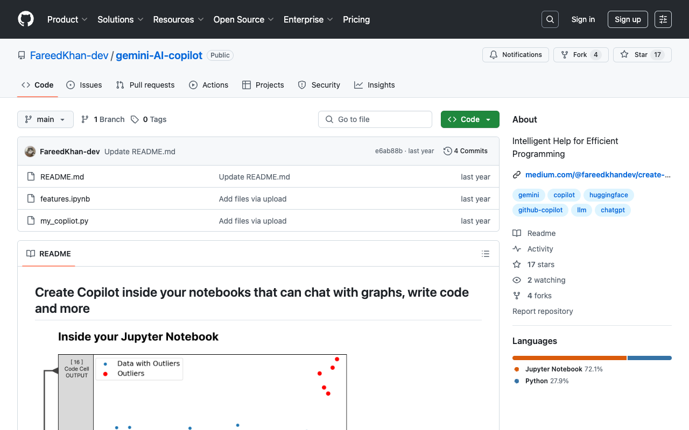Click the blue Python language bar segment

650,358
